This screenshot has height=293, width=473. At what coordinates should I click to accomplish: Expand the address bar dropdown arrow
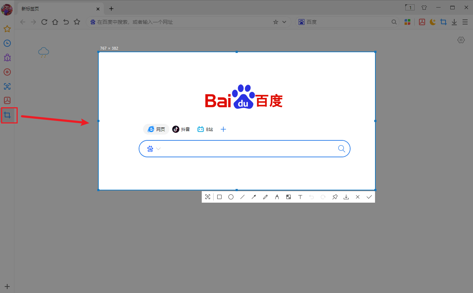coord(284,22)
